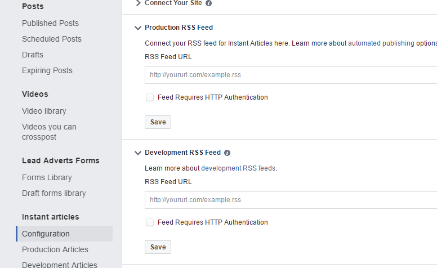Click the Production RSS Feed URL field
The width and height of the screenshot is (437, 268).
coord(290,75)
